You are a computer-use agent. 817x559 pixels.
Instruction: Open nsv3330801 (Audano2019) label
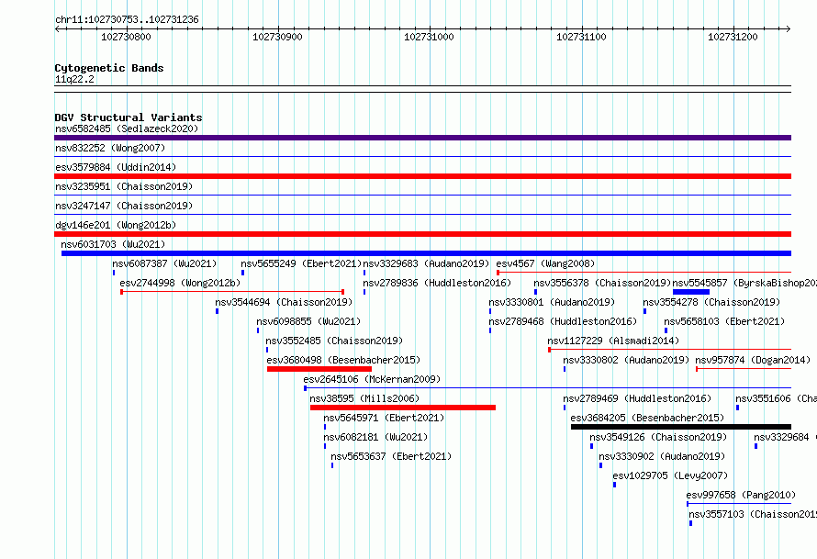tap(552, 302)
